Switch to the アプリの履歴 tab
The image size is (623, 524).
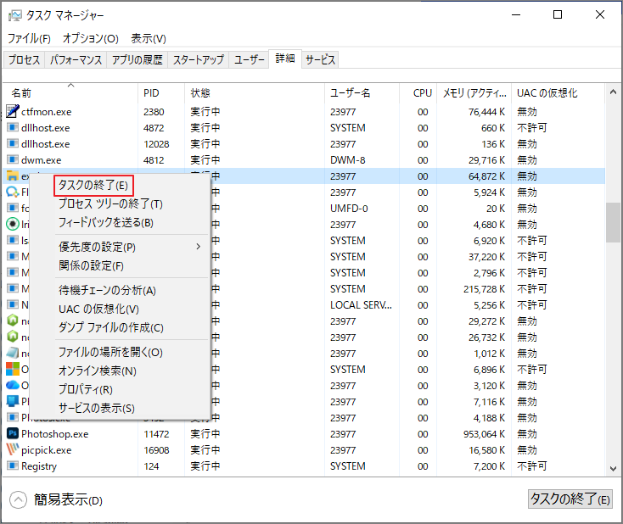137,59
